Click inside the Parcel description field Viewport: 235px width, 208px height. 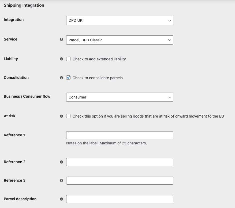(x=120, y=199)
